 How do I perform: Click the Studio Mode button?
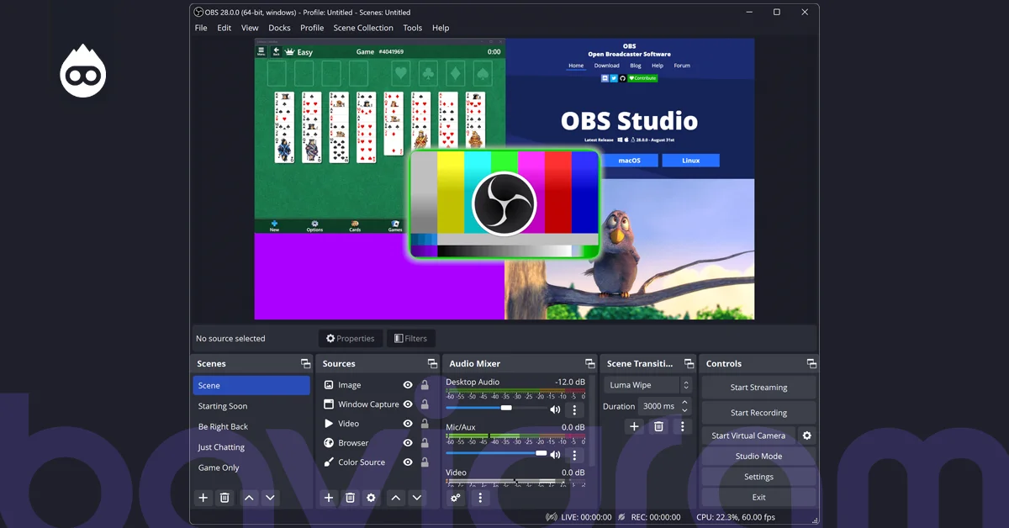(x=758, y=457)
